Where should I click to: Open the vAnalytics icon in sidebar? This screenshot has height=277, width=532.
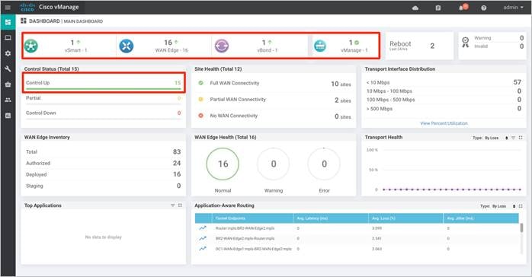[8, 116]
